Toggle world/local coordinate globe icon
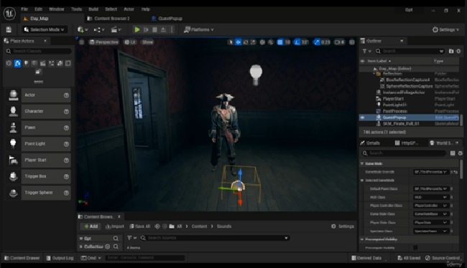The height and width of the screenshot is (268, 467). point(262,42)
